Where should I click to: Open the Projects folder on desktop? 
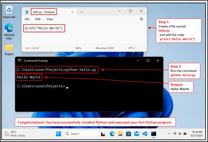coord(9,49)
